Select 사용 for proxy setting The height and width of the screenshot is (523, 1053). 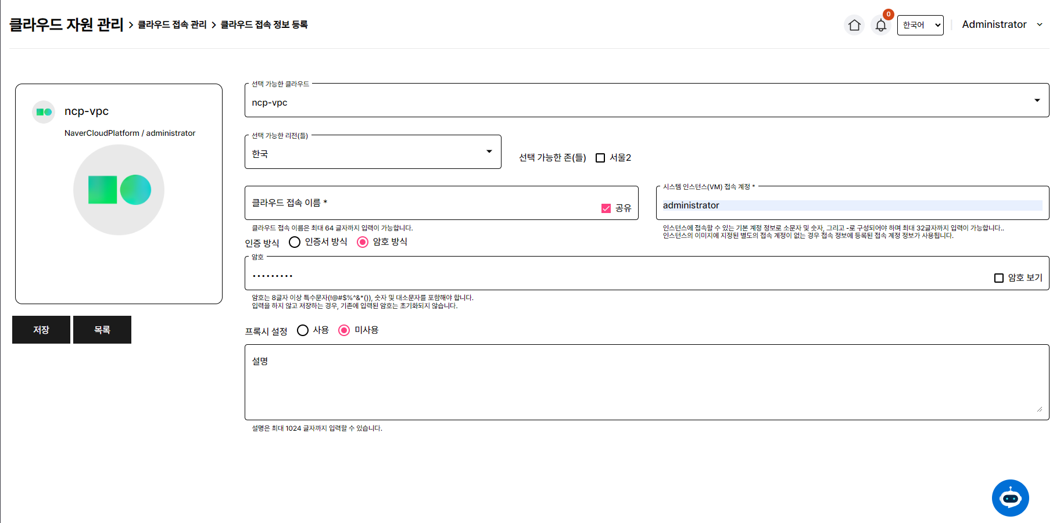(303, 330)
